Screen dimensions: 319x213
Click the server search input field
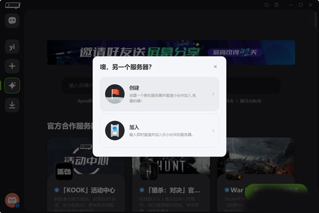coord(171,85)
